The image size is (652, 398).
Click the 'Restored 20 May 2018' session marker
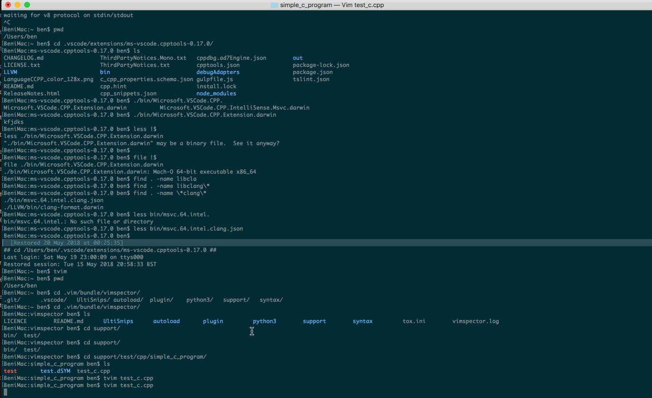tap(66, 243)
